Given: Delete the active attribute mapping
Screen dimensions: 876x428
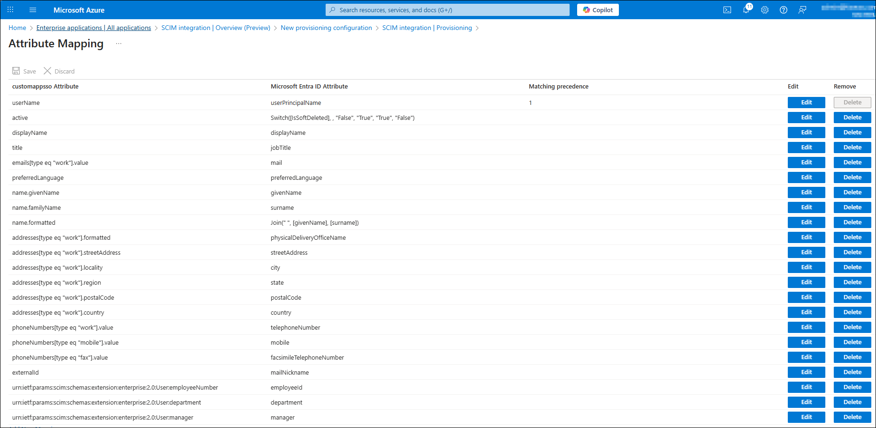Looking at the screenshot, I should coord(852,118).
